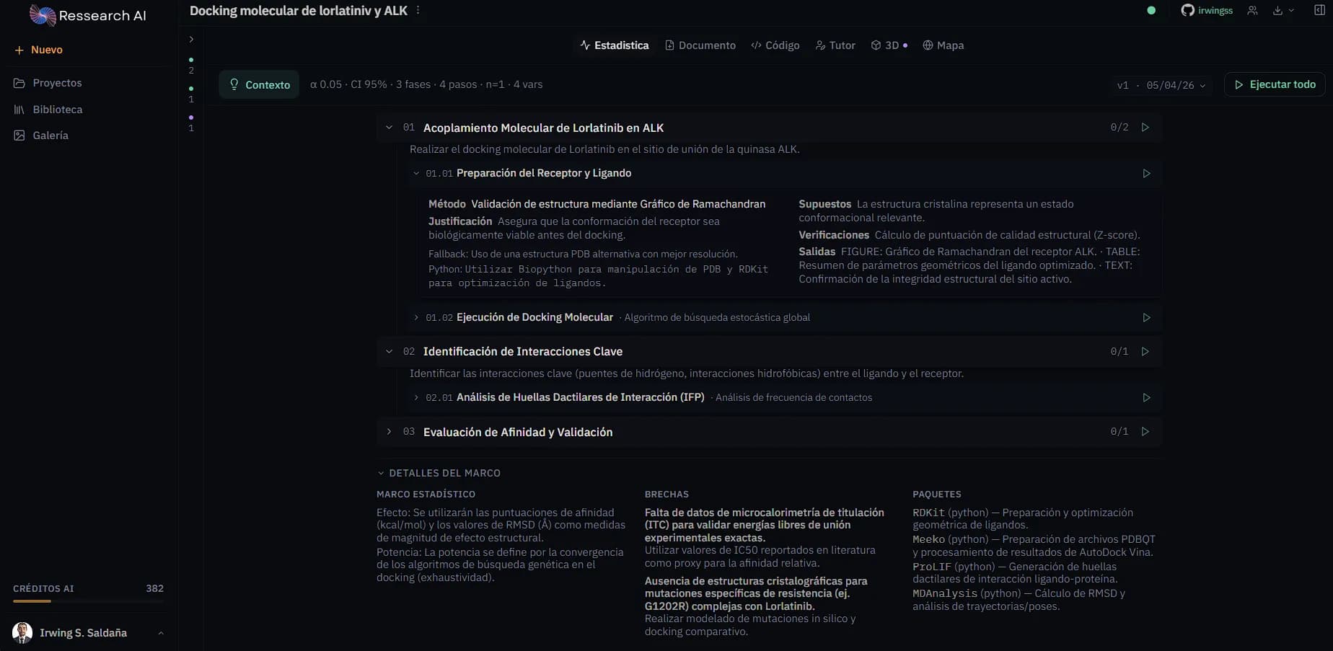Expand phase 03 Evaluación de Afinidad y Validación
Image resolution: width=1333 pixels, height=651 pixels.
tap(390, 432)
